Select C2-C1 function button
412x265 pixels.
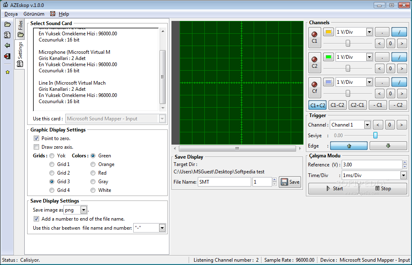(x=358, y=105)
